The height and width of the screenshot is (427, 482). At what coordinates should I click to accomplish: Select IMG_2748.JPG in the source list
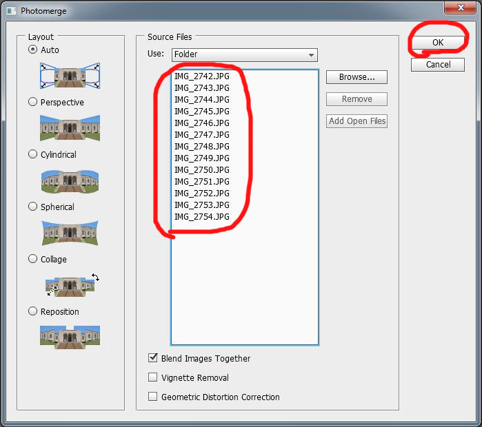(x=202, y=147)
